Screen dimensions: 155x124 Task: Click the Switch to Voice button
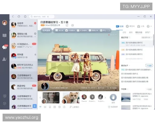tap(53, 101)
